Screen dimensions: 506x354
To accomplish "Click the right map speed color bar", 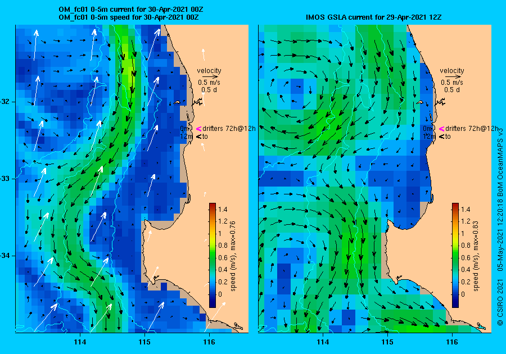I will (455, 255).
